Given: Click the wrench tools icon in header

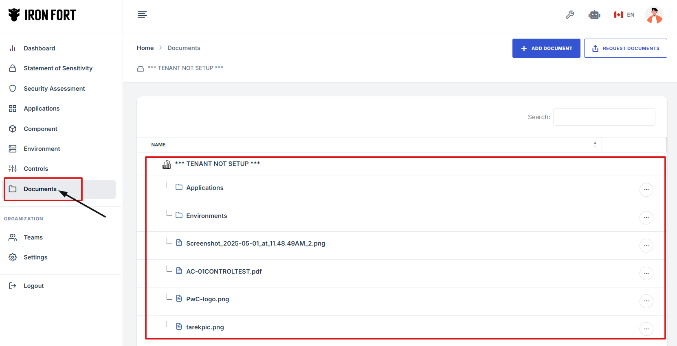Looking at the screenshot, I should (570, 15).
